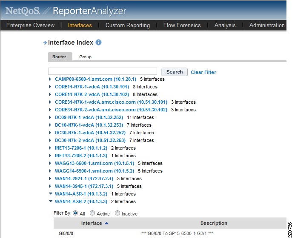This screenshot has width=292, height=238.
Task: Expand the WAGG14-6500-1.smt.com row
Action: 50,171
